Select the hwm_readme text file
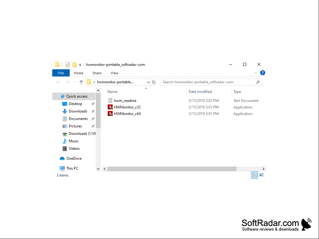Screen dimensions: 319x239 point(125,101)
